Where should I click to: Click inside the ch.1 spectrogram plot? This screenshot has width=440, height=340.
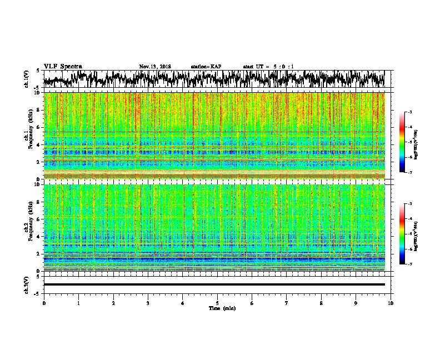click(214, 136)
